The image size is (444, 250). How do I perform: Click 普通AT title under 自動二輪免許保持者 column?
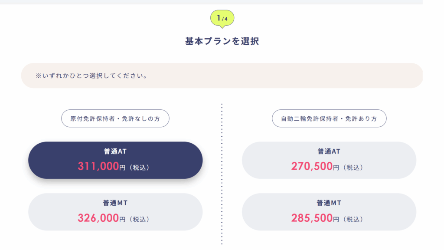329,151
